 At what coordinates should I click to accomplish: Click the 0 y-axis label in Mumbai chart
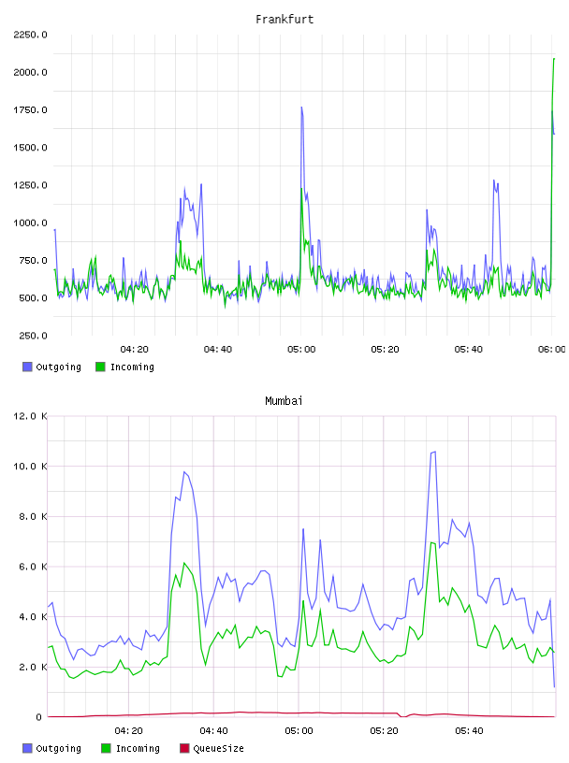click(x=39, y=717)
